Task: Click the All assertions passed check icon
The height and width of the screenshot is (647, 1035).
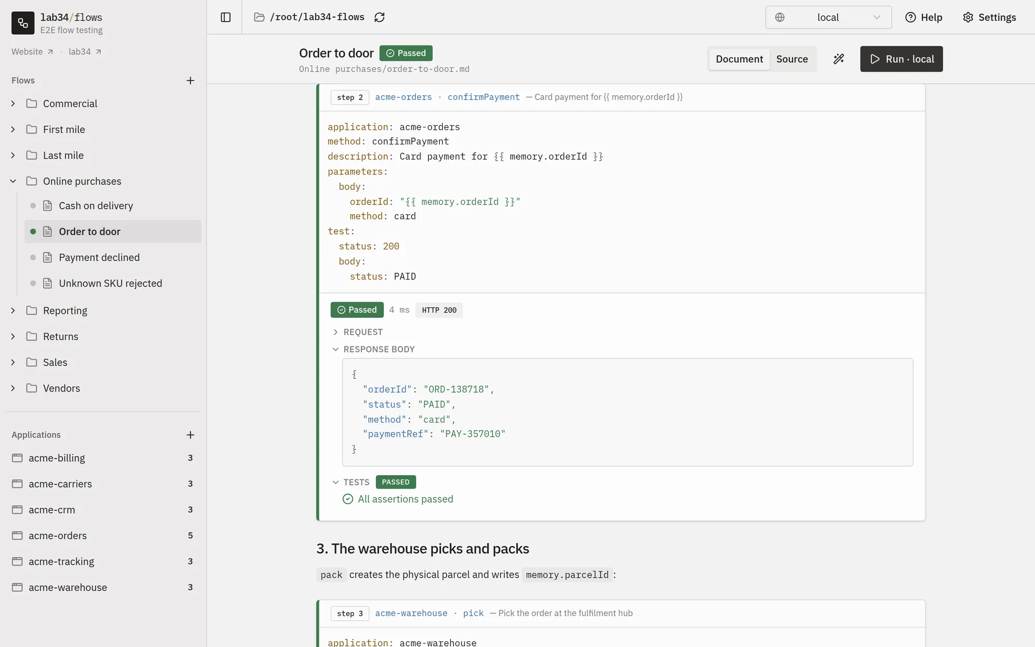Action: pyautogui.click(x=348, y=499)
